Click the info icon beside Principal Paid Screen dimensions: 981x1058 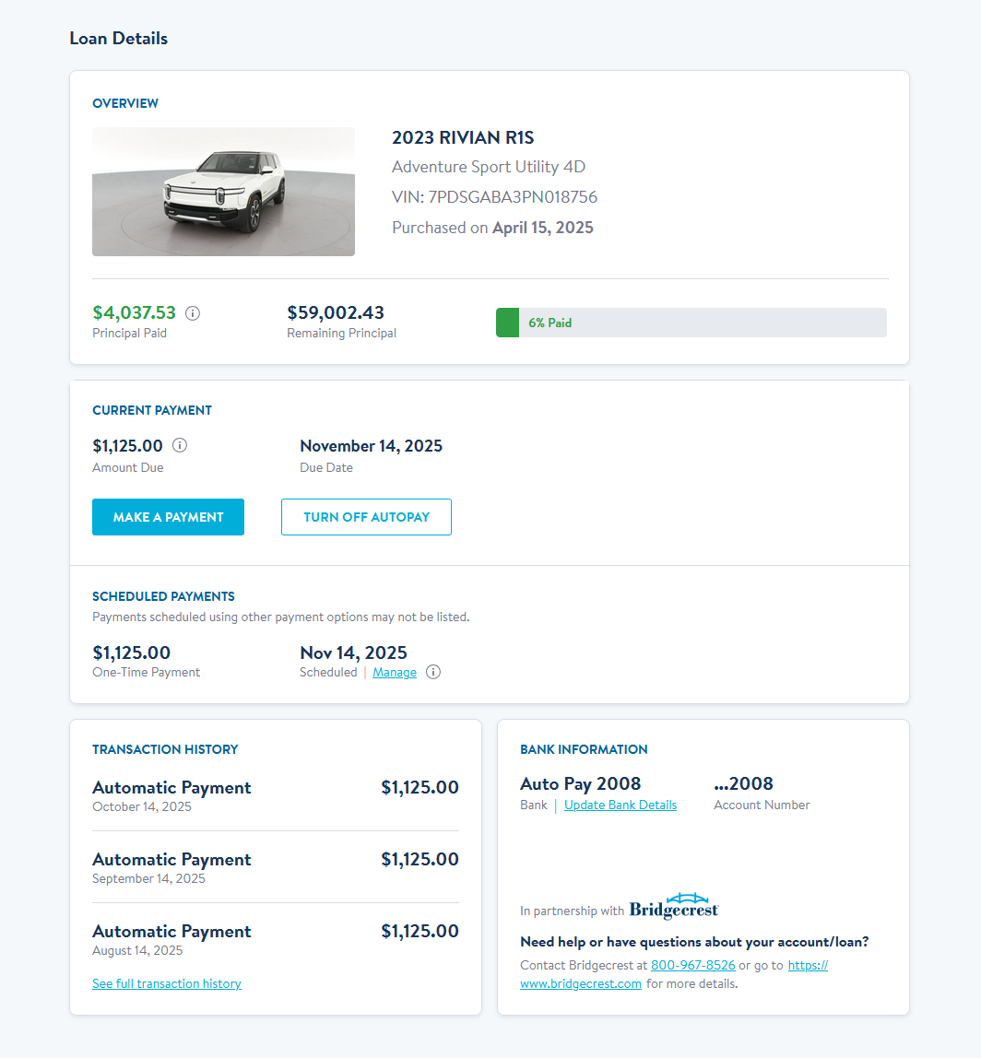pyautogui.click(x=193, y=313)
